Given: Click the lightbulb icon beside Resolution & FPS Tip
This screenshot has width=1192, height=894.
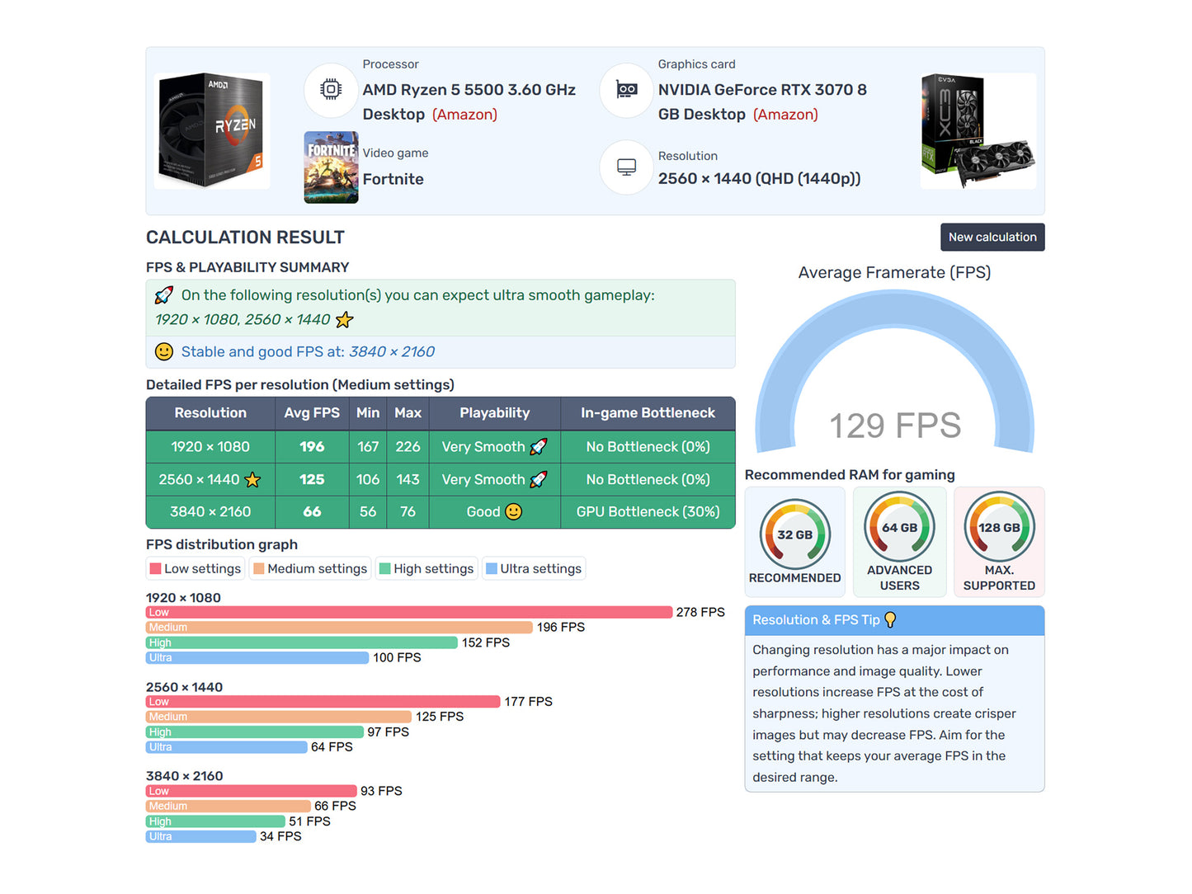Looking at the screenshot, I should coord(890,620).
